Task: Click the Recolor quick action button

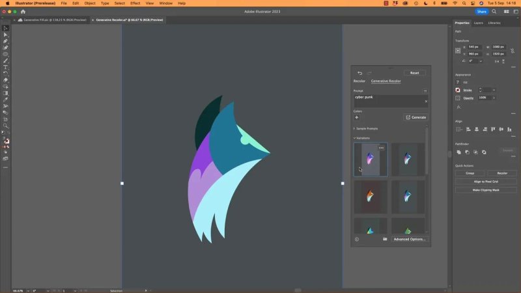Action: 502,173
